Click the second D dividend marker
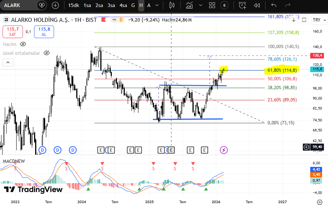 [57, 150]
